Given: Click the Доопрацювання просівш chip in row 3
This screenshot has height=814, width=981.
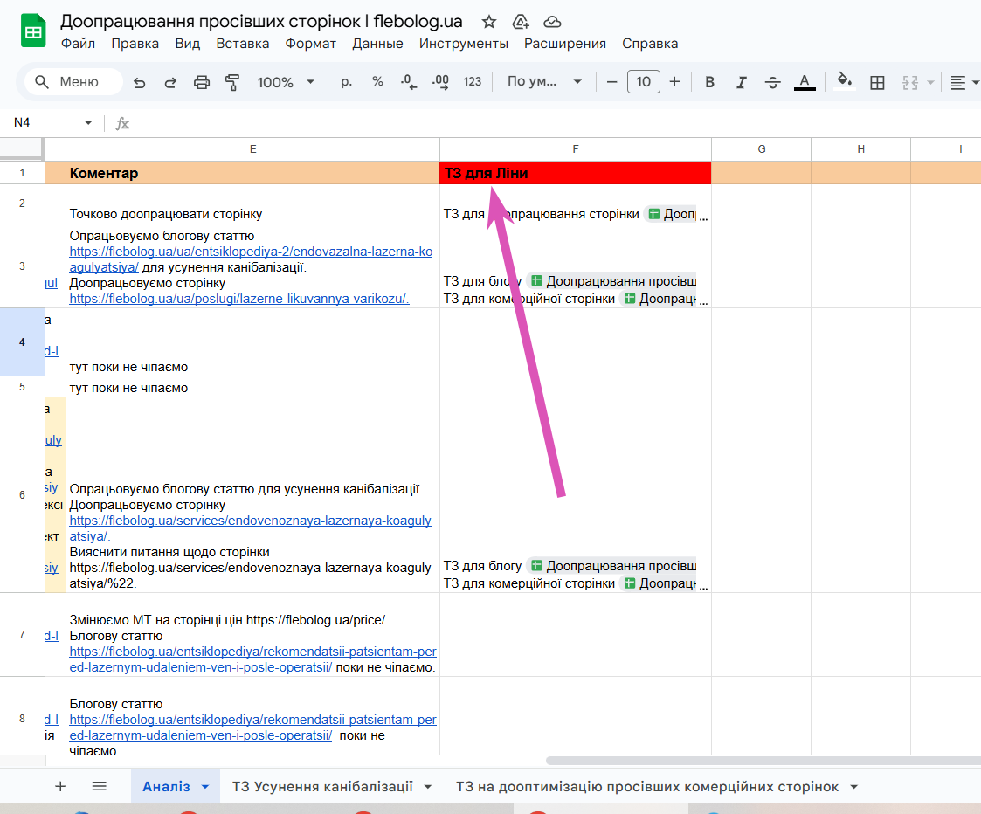Looking at the screenshot, I should tap(611, 281).
